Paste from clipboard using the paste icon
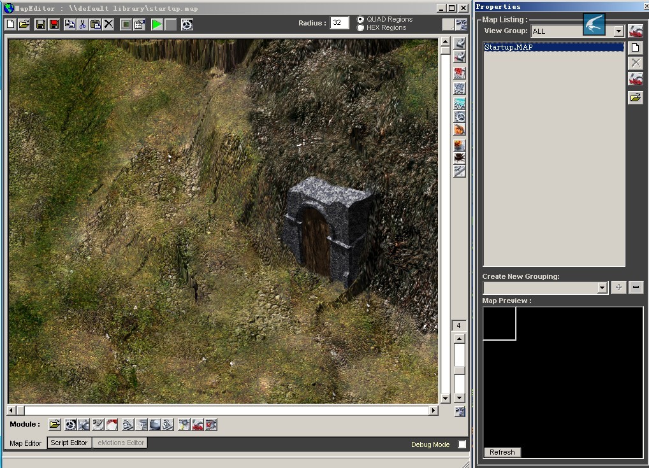Screen dimensions: 649x468 tap(96, 24)
